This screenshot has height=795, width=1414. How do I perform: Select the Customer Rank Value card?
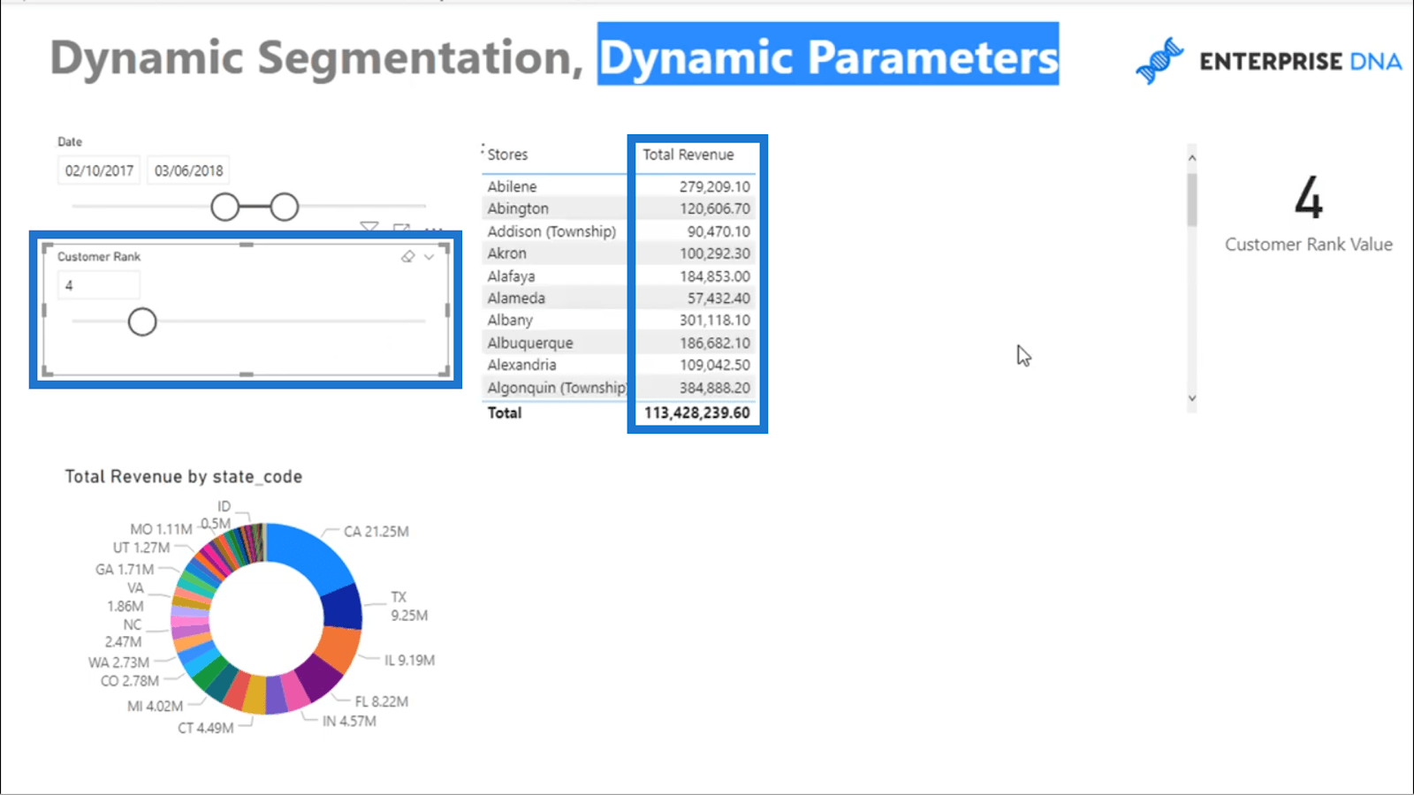[1308, 215]
